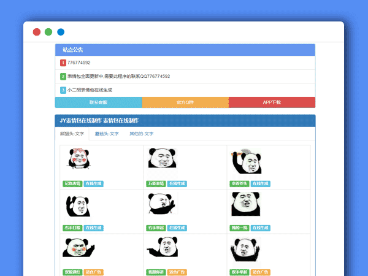Switch to the 熊猫头-文字 tab
The image size is (368, 276).
point(72,133)
